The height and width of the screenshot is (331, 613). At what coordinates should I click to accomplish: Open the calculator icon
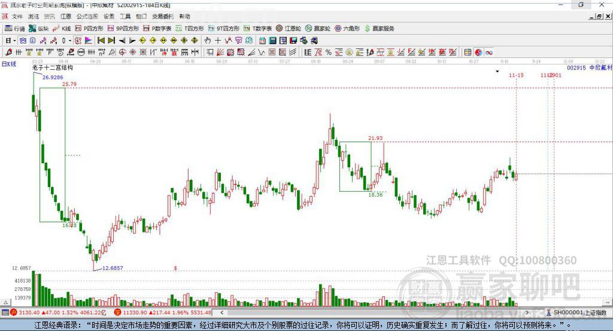pyautogui.click(x=272, y=41)
